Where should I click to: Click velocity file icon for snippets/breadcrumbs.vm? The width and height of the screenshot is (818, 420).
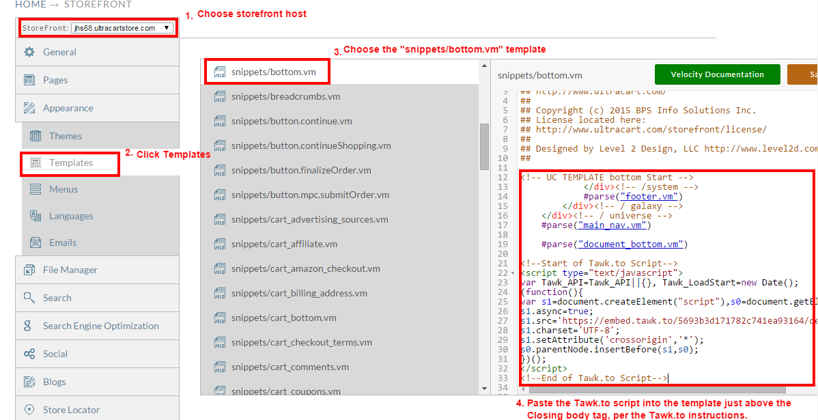pyautogui.click(x=220, y=96)
